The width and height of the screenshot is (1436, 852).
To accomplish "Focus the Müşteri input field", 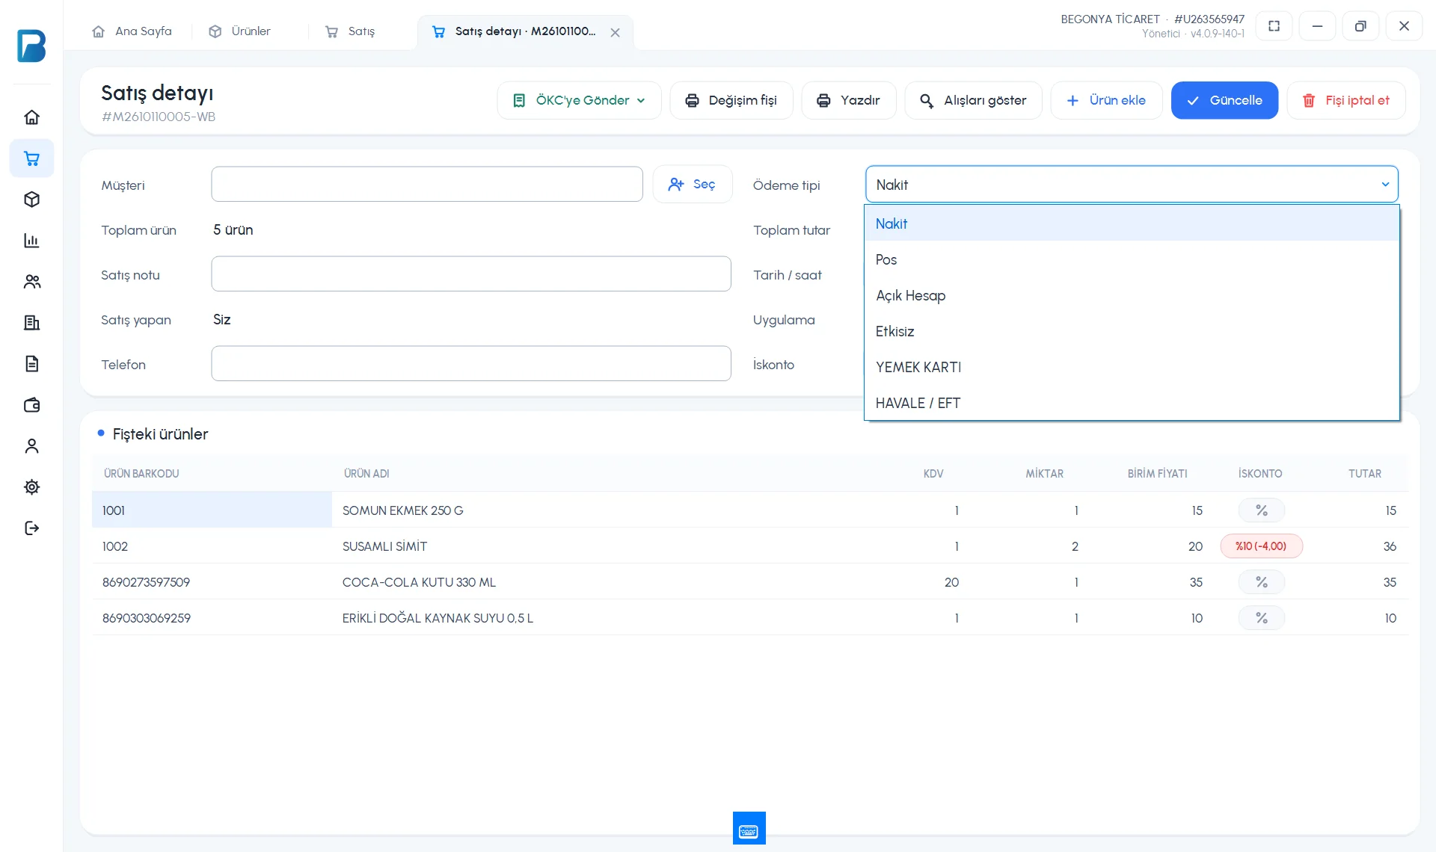I will click(427, 184).
